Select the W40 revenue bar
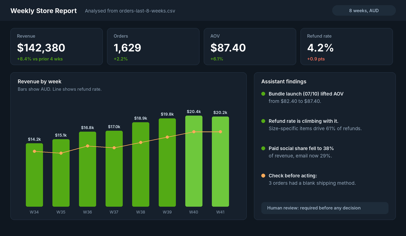 point(194,161)
